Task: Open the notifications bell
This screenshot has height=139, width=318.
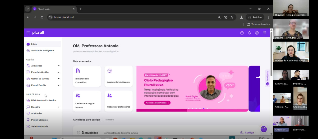Action: pyautogui.click(x=249, y=33)
